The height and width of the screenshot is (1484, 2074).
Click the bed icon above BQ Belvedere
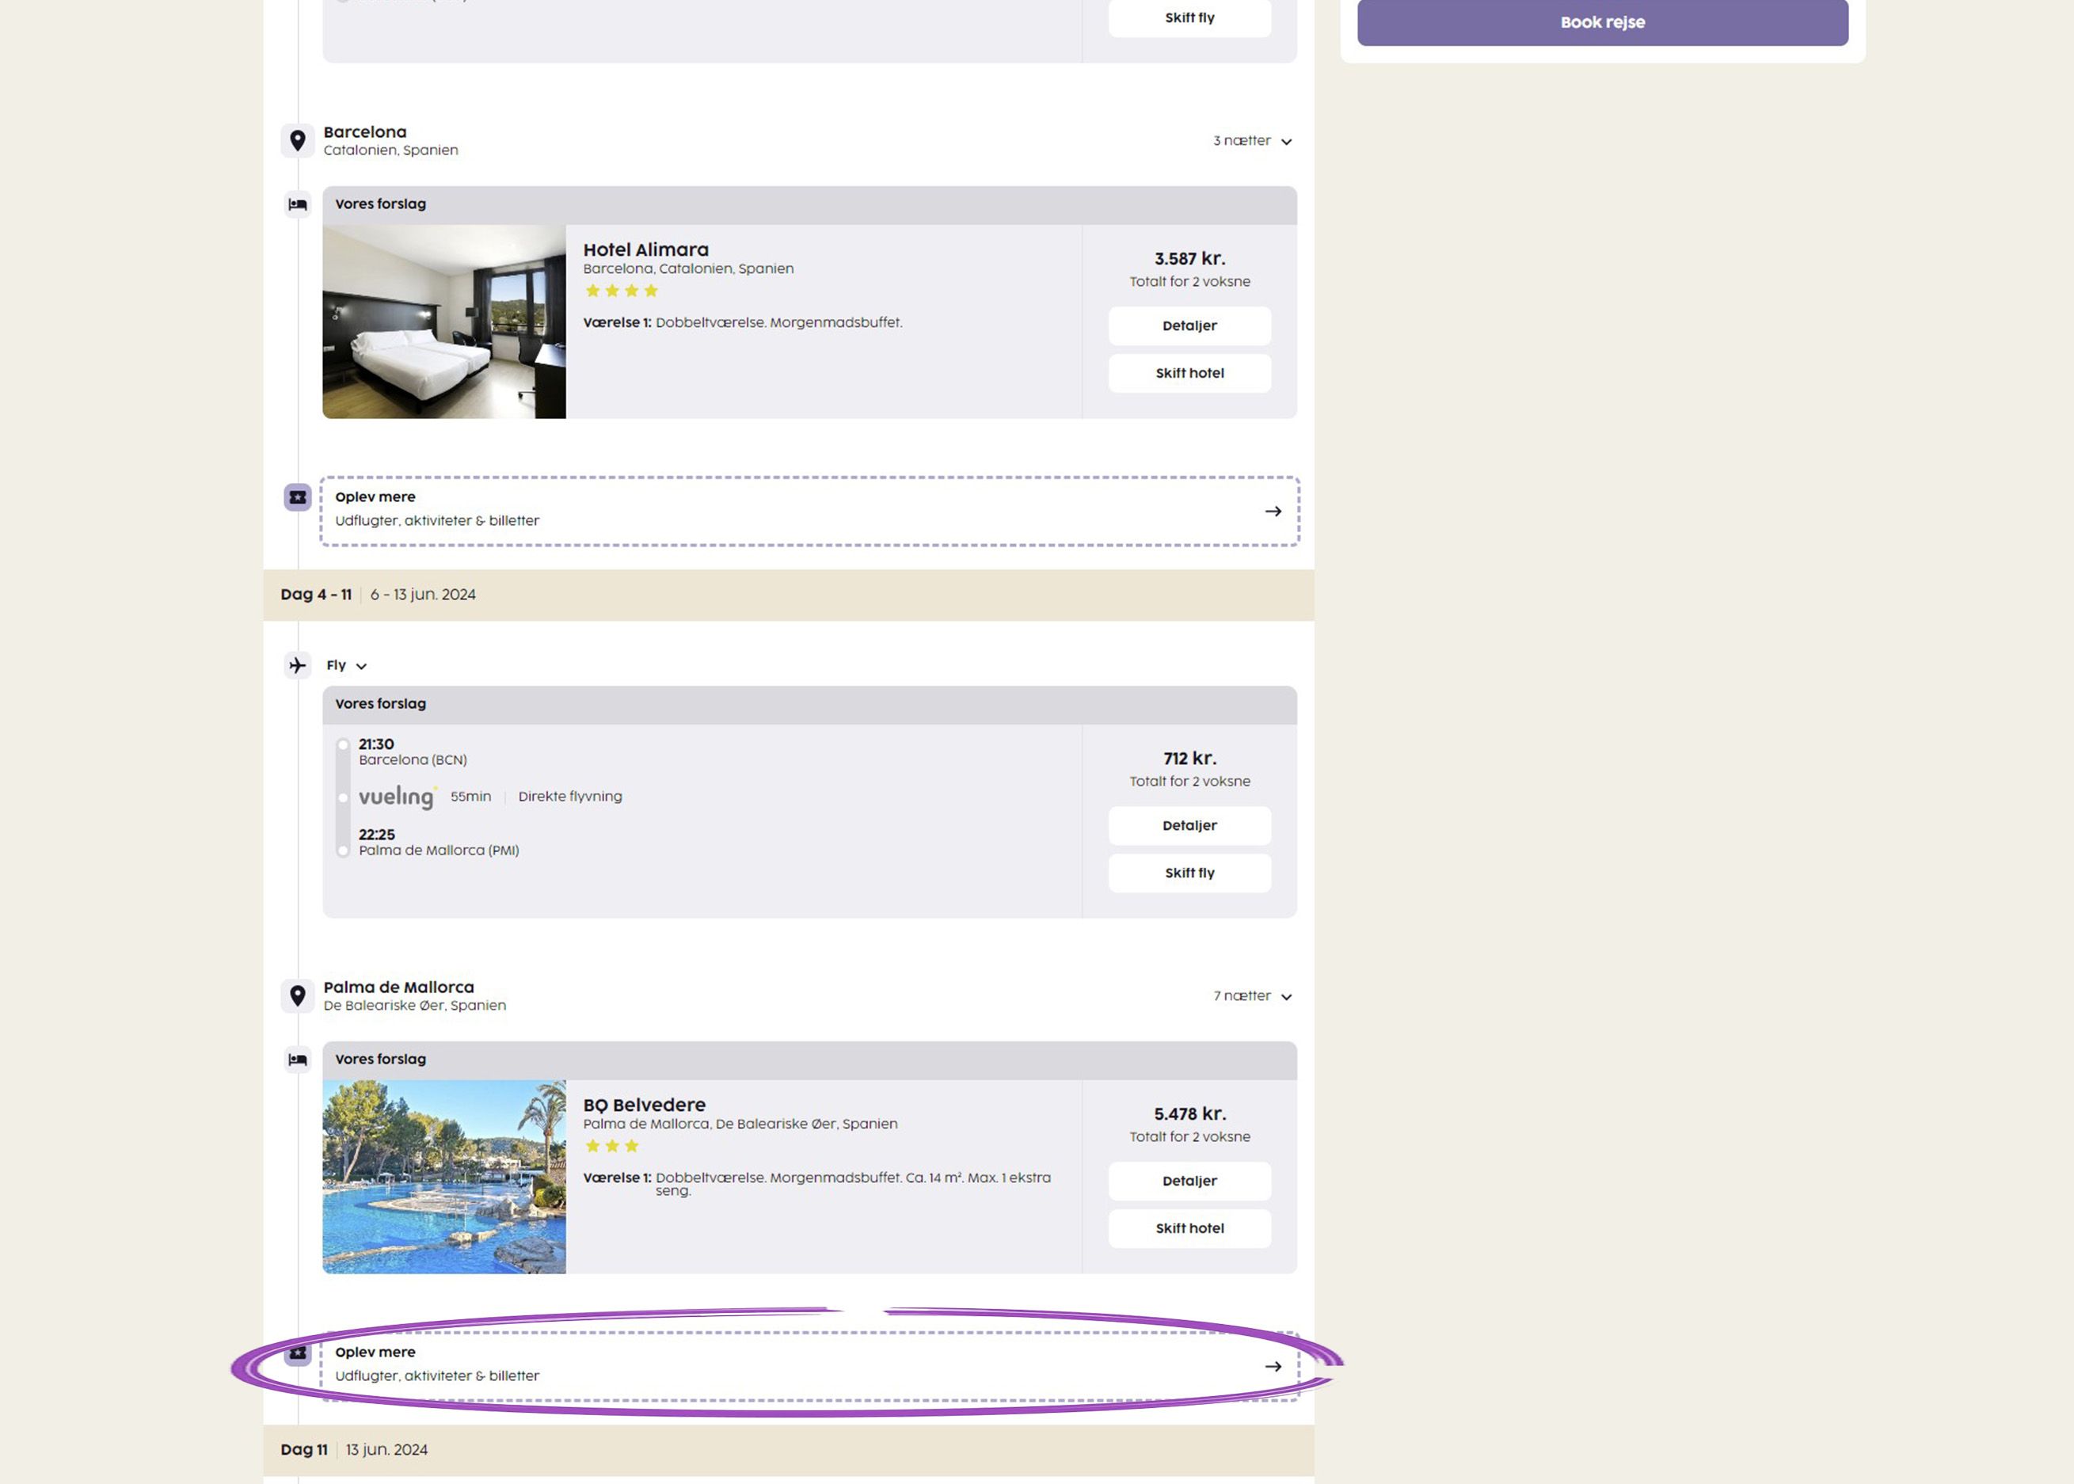[x=297, y=1059]
